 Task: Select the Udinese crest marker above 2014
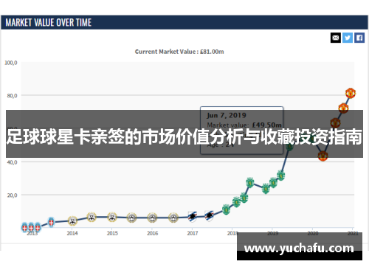pos(72,221)
